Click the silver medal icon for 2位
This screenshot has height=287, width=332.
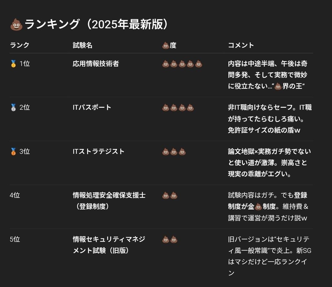click(x=13, y=107)
